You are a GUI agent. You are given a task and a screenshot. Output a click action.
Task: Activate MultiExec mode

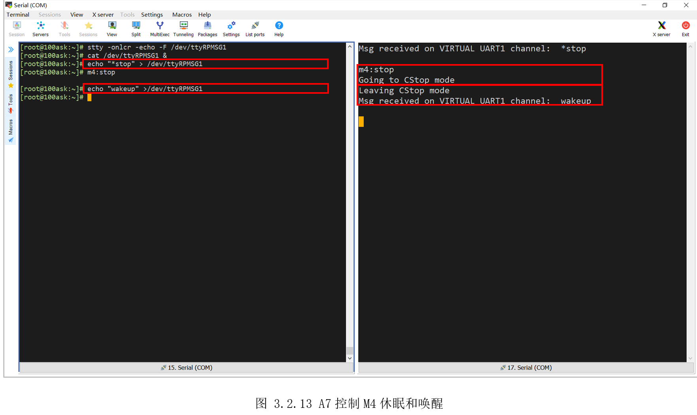tap(160, 28)
